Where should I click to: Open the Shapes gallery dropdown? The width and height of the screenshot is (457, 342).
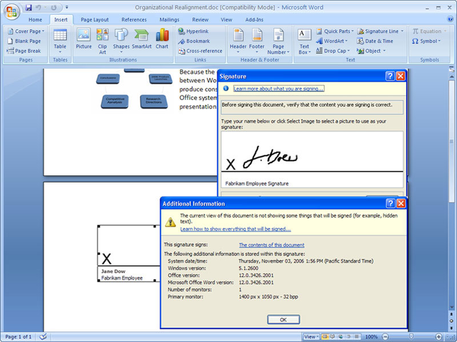121,41
